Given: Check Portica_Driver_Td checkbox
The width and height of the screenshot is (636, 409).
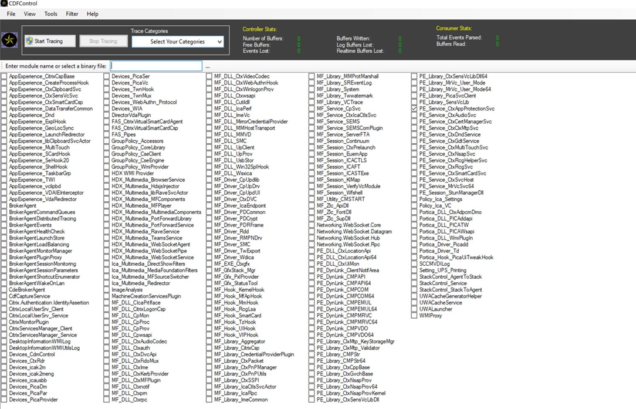Looking at the screenshot, I should point(414,251).
